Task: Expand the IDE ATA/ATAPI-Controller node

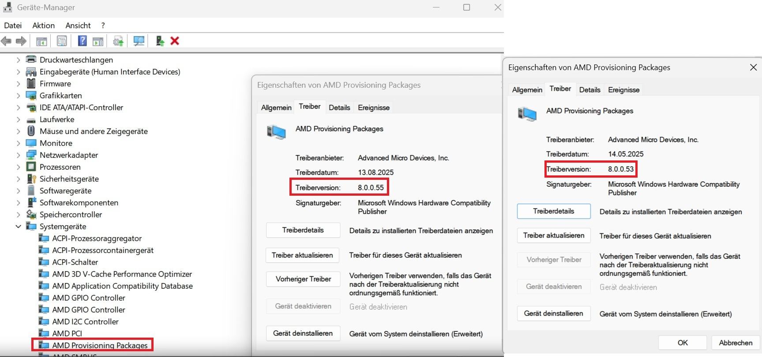Action: [x=18, y=107]
